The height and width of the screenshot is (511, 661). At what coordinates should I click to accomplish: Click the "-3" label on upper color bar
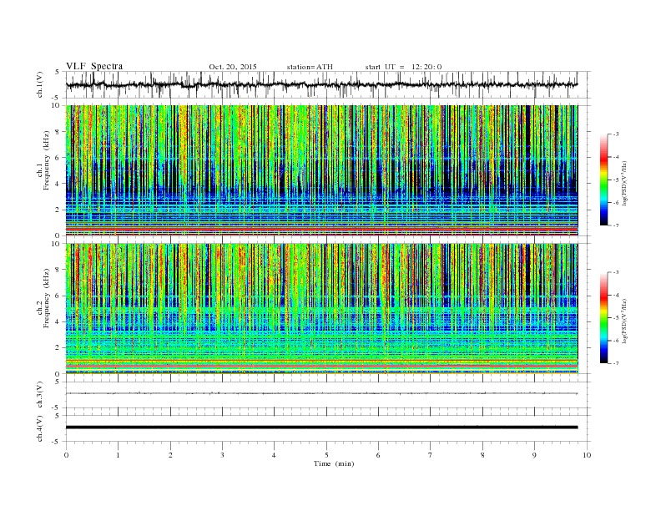click(616, 134)
